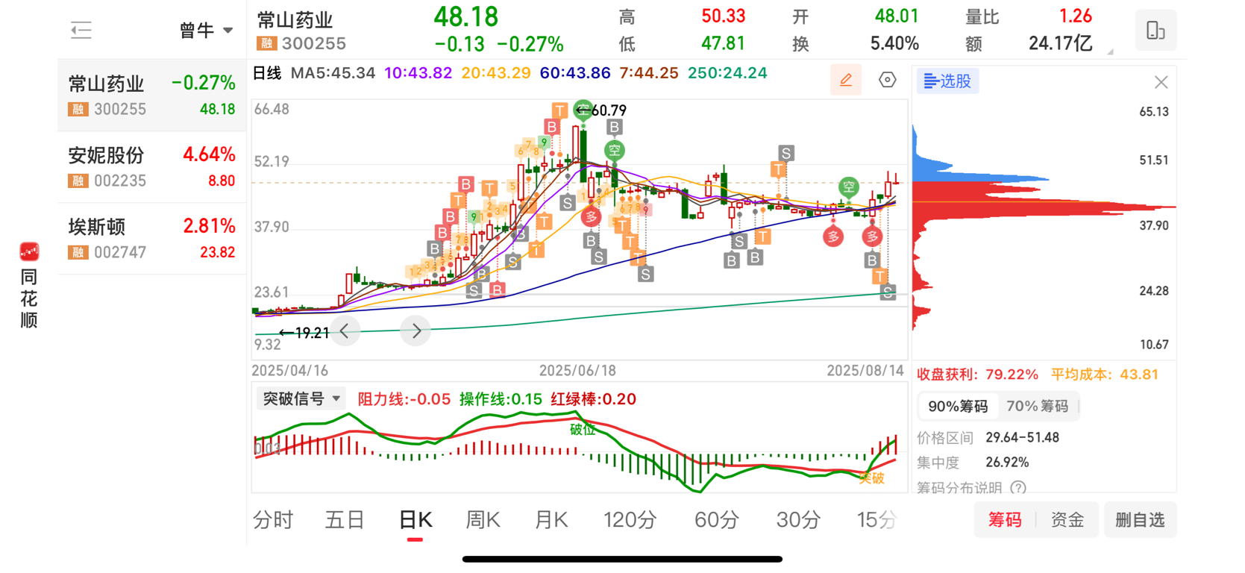Tap the red chip distribution peak
The height and width of the screenshot is (573, 1245).
pos(1044,207)
